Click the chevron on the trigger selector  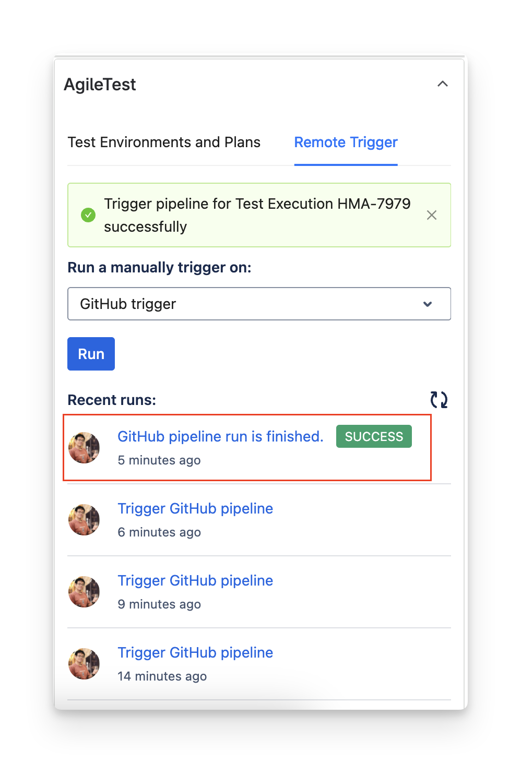[428, 304]
